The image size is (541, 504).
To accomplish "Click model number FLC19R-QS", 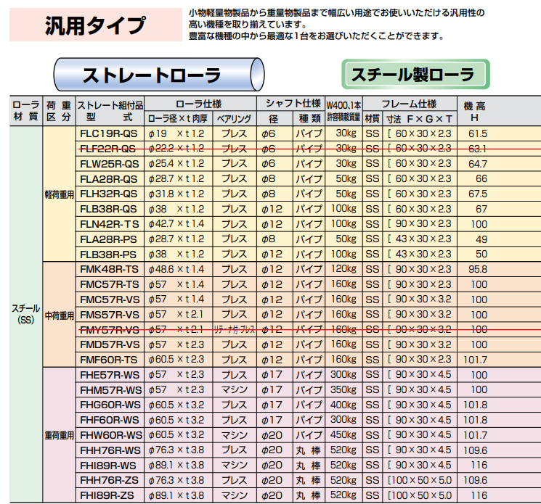I will point(107,133).
